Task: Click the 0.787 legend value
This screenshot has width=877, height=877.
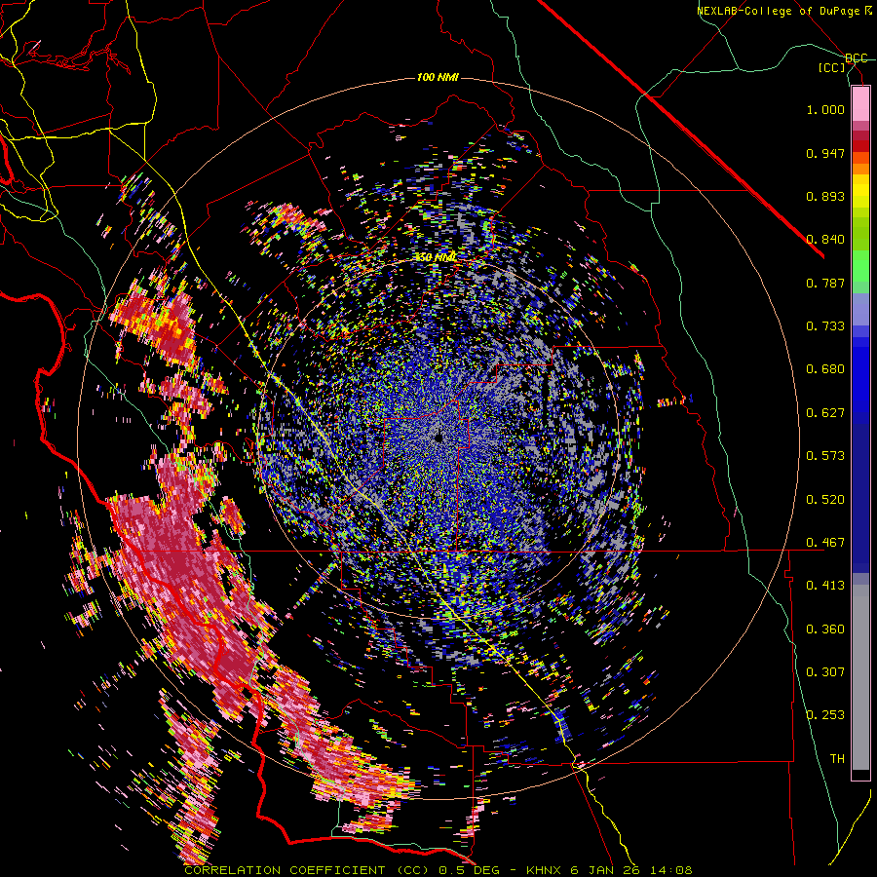Action: click(x=825, y=283)
